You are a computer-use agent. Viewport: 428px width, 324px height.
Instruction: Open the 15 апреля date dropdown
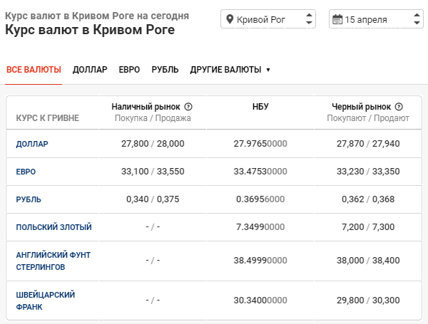click(x=375, y=19)
